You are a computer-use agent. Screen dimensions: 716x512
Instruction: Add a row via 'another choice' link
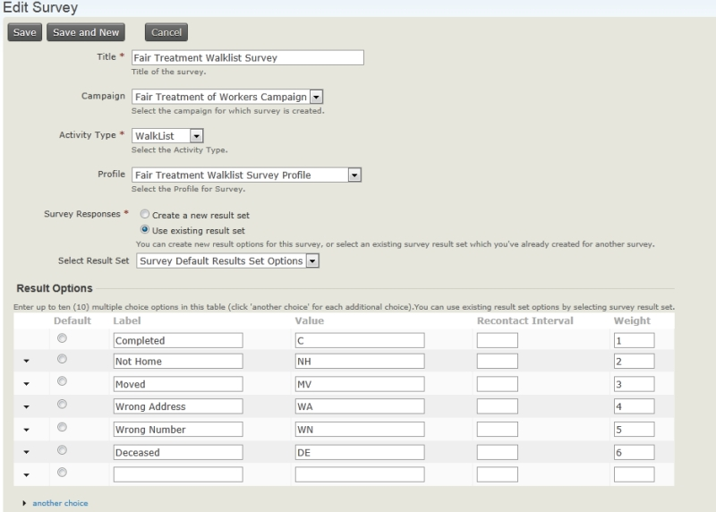[x=60, y=503]
